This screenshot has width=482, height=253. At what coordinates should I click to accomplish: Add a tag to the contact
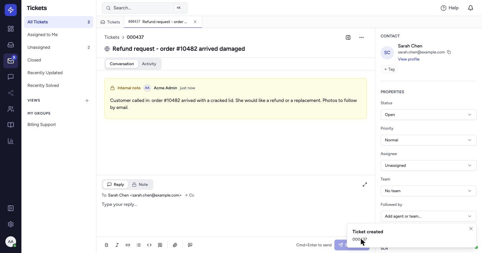(389, 69)
